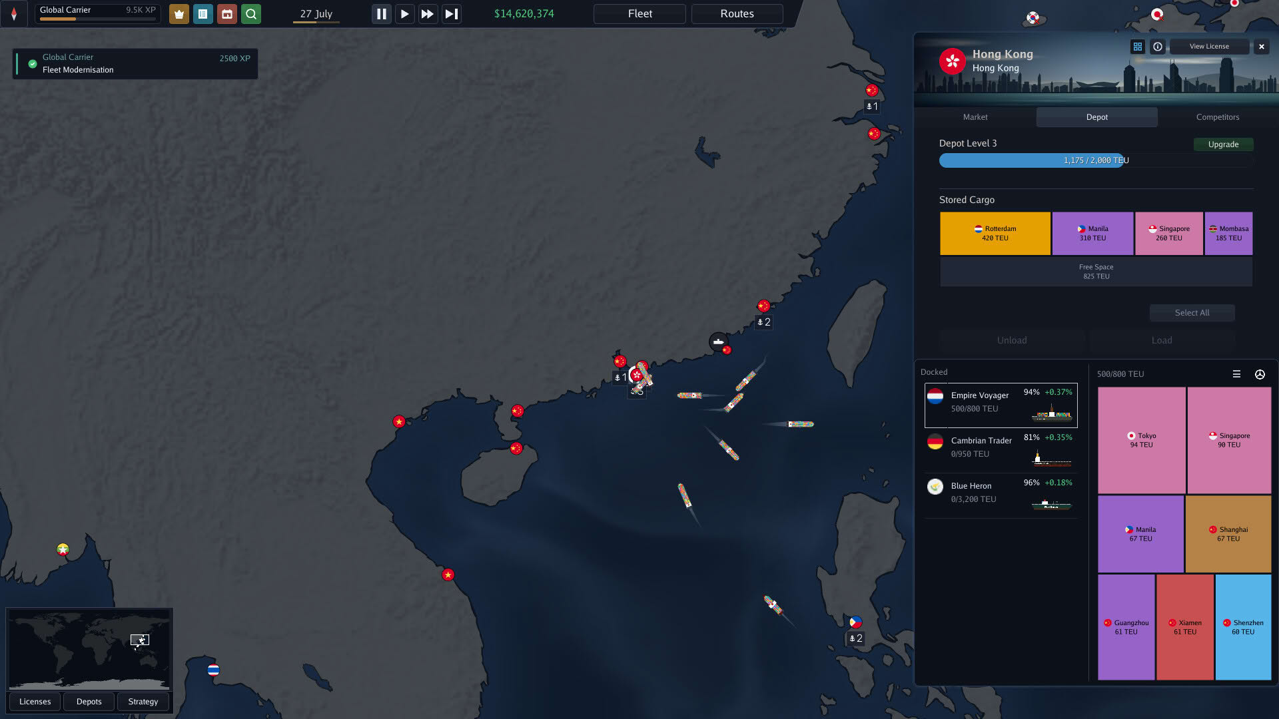Screen dimensions: 1279x719
Task: Click the Unload button
Action: pyautogui.click(x=1012, y=340)
